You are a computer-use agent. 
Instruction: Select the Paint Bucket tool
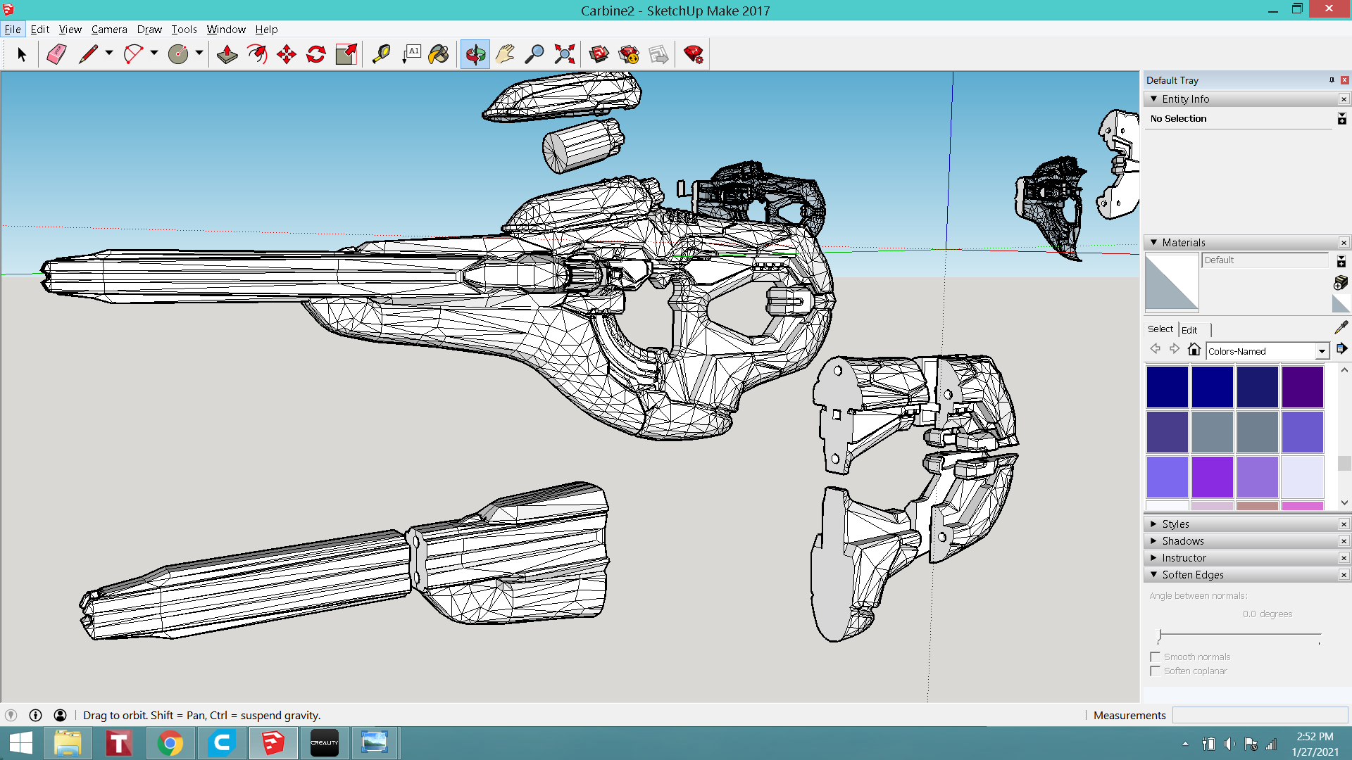(x=439, y=54)
